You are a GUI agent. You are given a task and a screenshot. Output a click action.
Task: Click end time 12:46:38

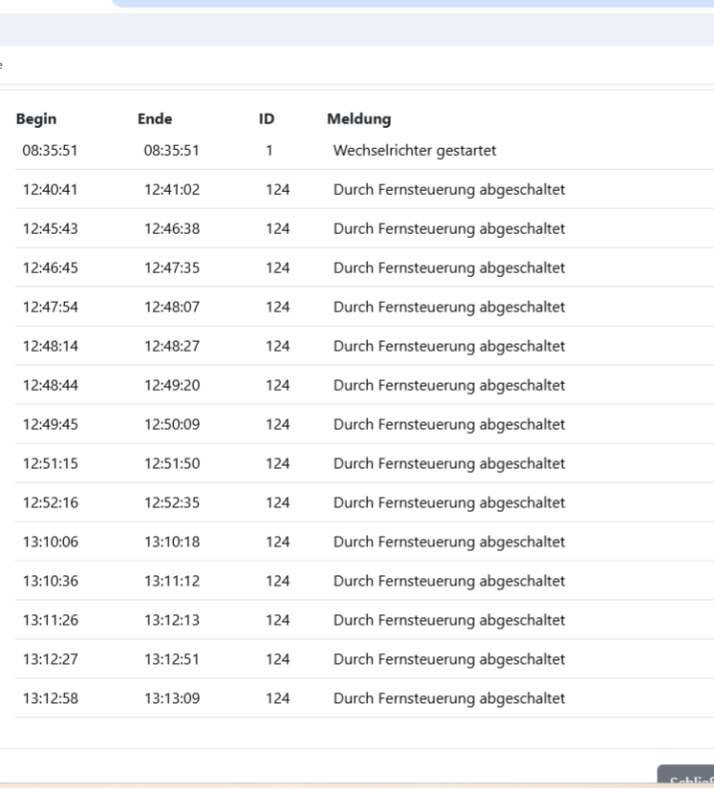[172, 229]
